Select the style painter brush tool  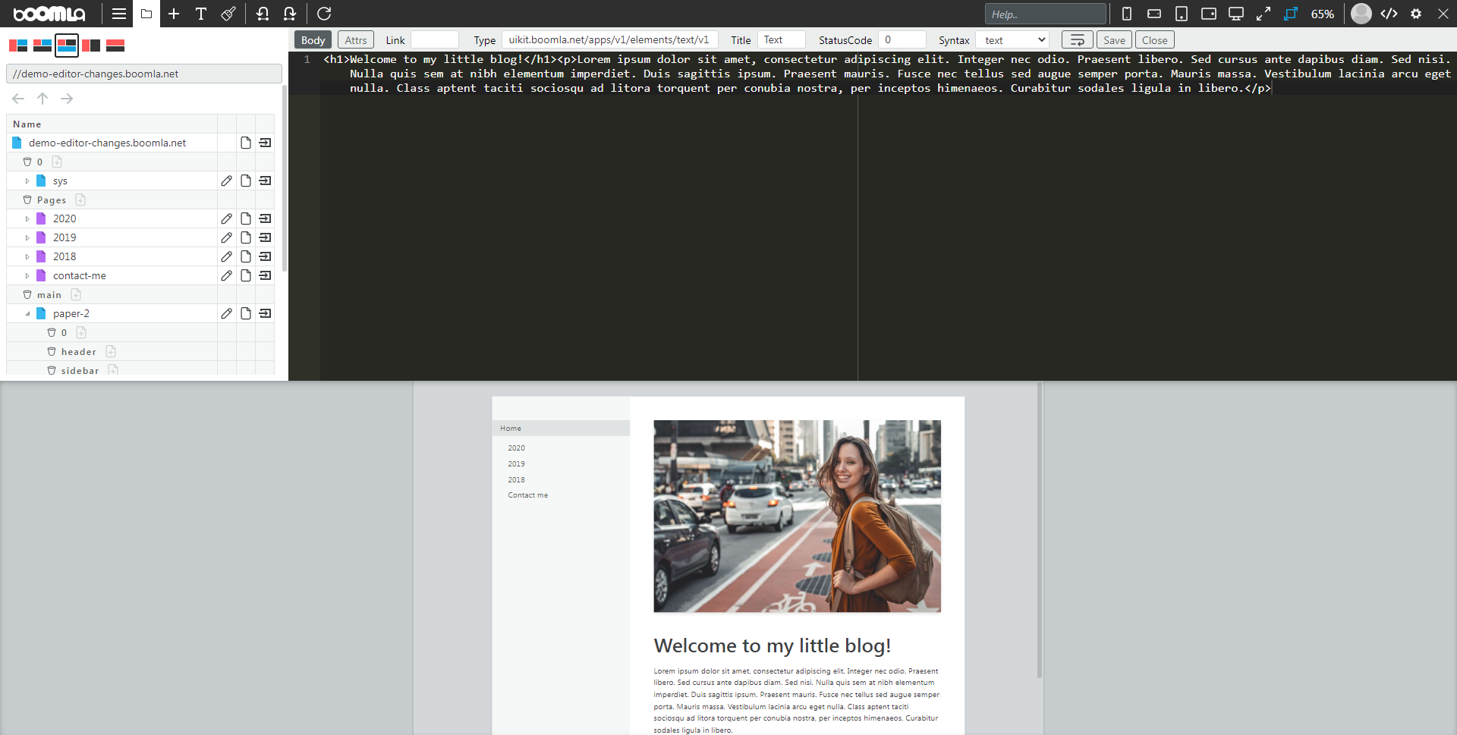[228, 14]
